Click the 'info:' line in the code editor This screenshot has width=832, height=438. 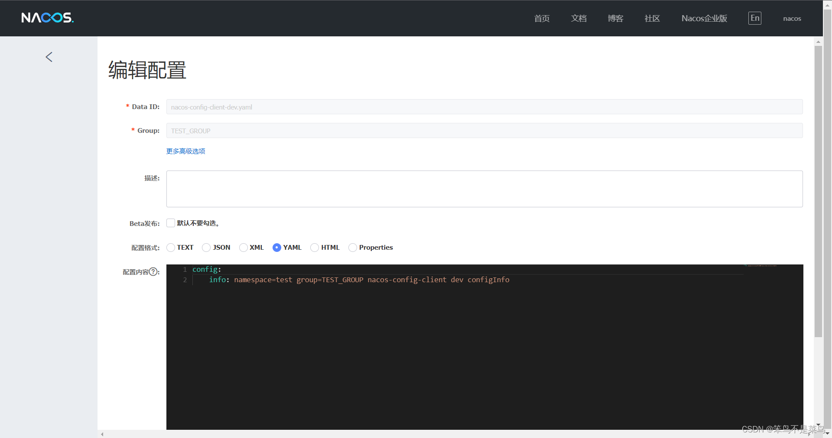click(x=359, y=280)
